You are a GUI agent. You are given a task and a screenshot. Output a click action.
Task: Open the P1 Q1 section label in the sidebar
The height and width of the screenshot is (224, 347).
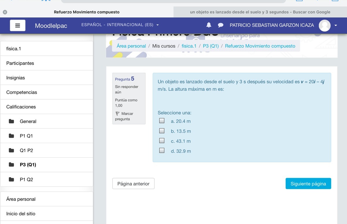(x=26, y=136)
